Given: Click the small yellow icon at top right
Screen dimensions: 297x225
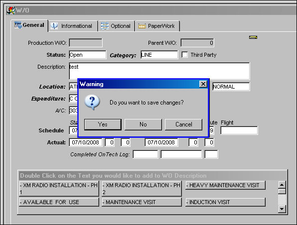Looking at the screenshot, I should pos(253,37).
